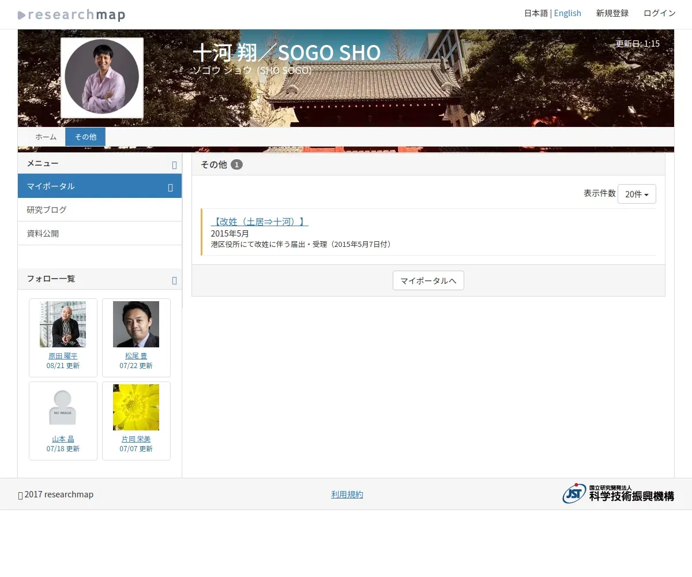Follow the 松尾 豊 name link
The image size is (692, 577).
[x=136, y=356]
